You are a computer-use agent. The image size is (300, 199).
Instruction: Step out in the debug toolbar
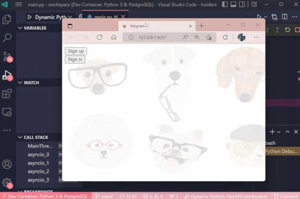pyautogui.click(x=277, y=30)
